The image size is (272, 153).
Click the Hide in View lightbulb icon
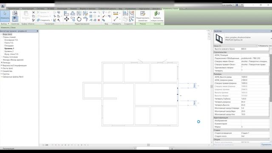click(104, 12)
